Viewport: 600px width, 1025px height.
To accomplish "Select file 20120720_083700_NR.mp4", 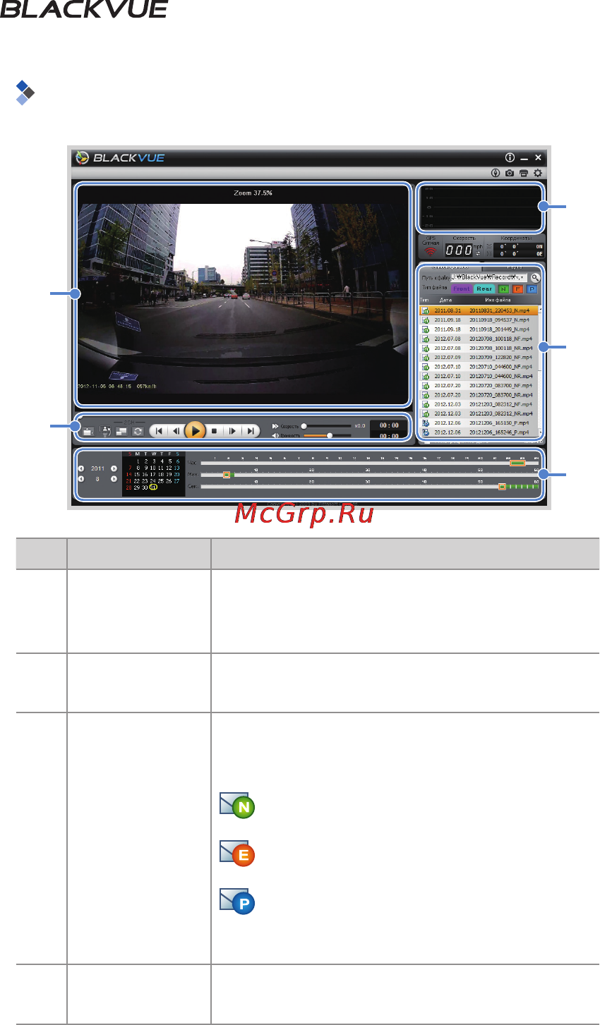I will click(479, 395).
